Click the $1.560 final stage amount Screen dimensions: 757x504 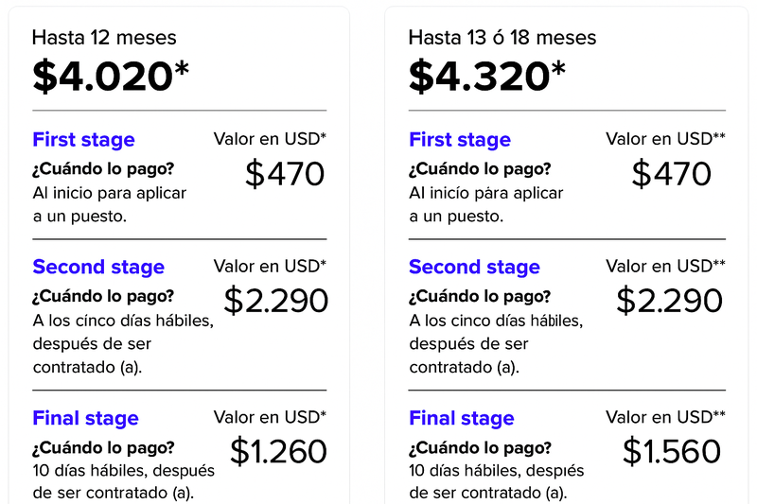(672, 451)
